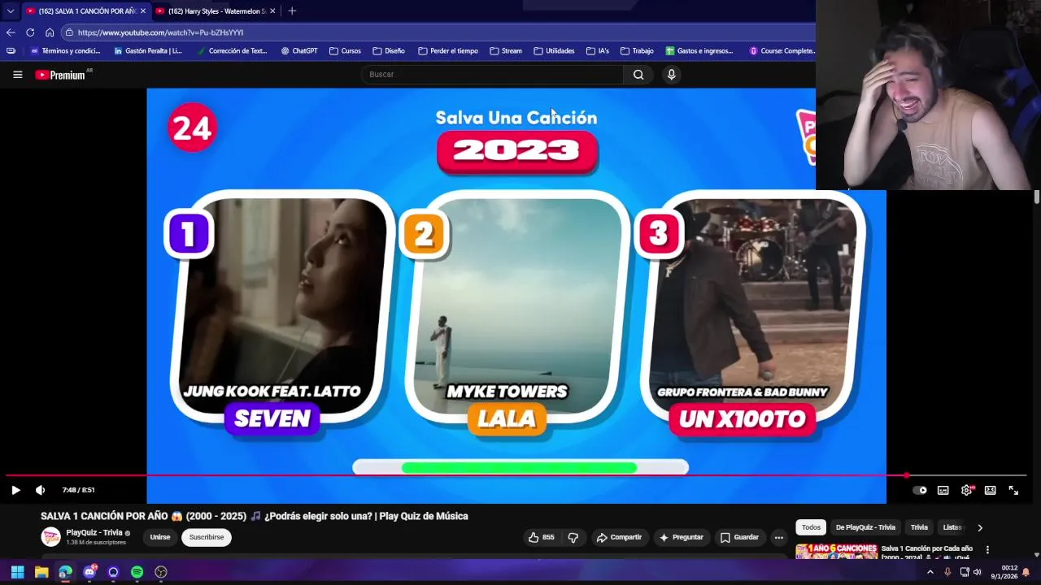
Task: Open PlayQuiz - Trivia channel avatar
Action: point(51,537)
